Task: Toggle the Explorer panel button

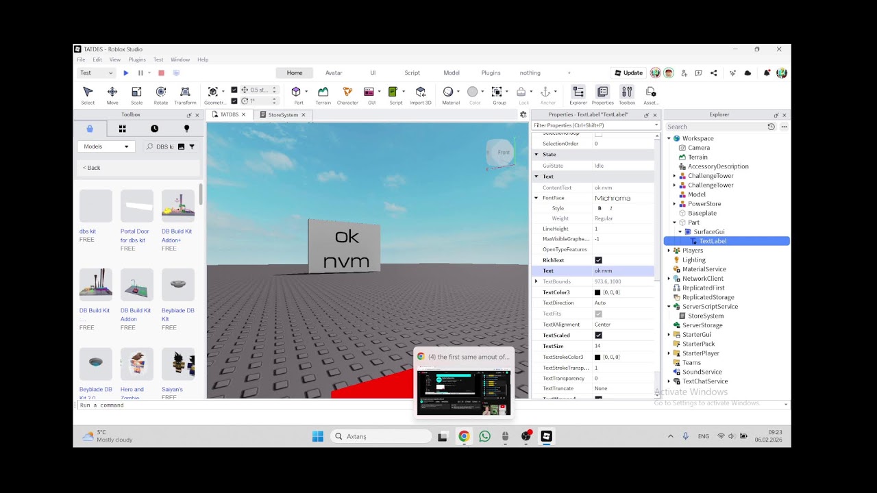Action: [x=578, y=95]
